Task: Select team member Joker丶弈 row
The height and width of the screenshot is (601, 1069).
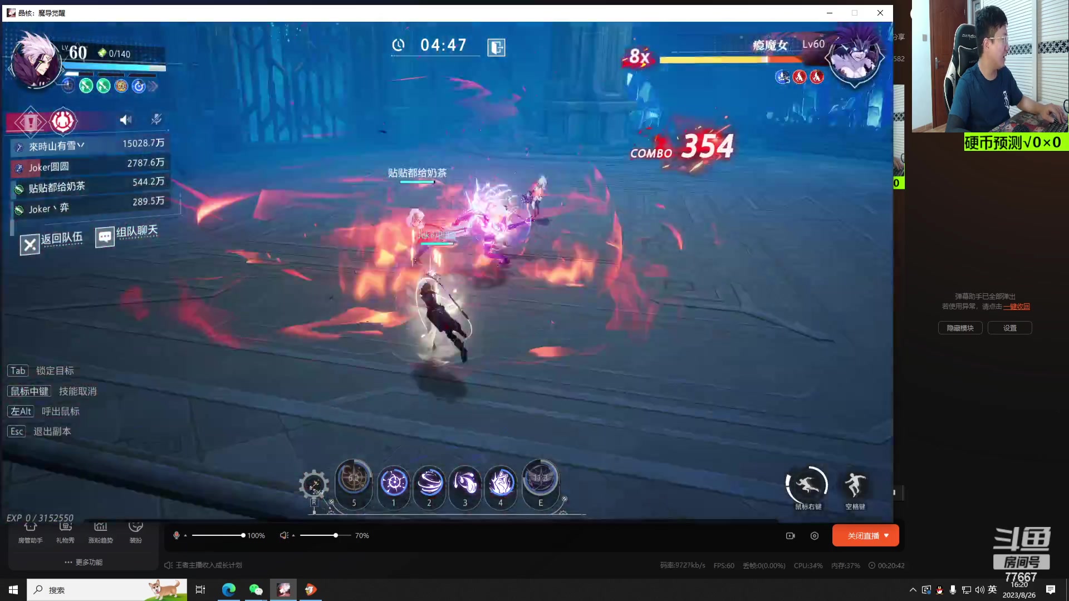Action: click(x=90, y=205)
